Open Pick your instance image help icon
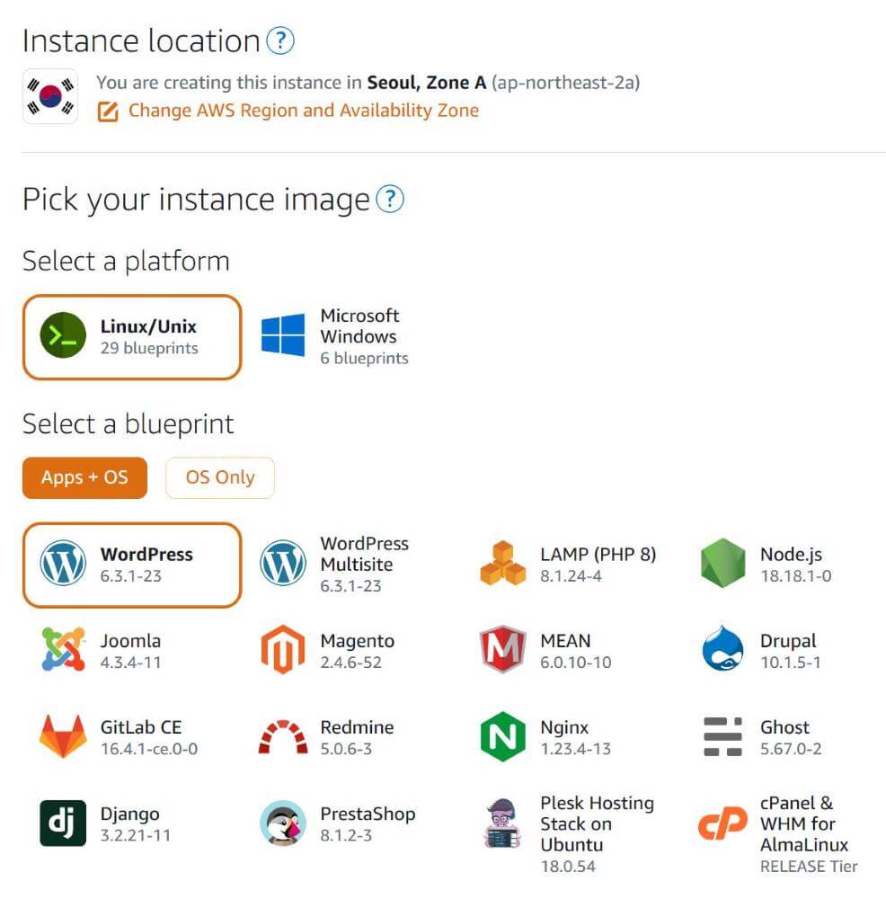 390,200
